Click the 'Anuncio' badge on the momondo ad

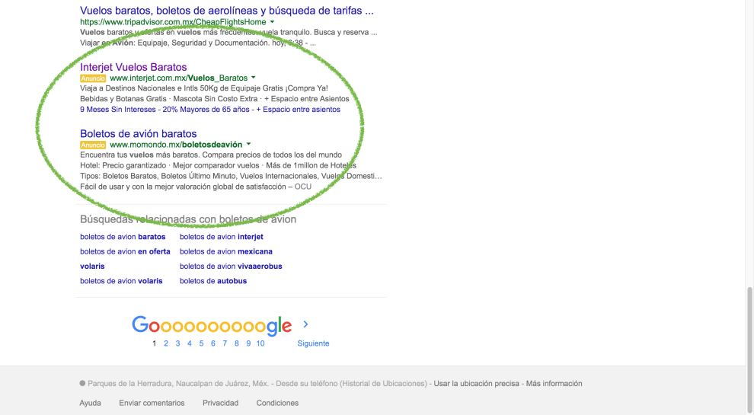93,145
